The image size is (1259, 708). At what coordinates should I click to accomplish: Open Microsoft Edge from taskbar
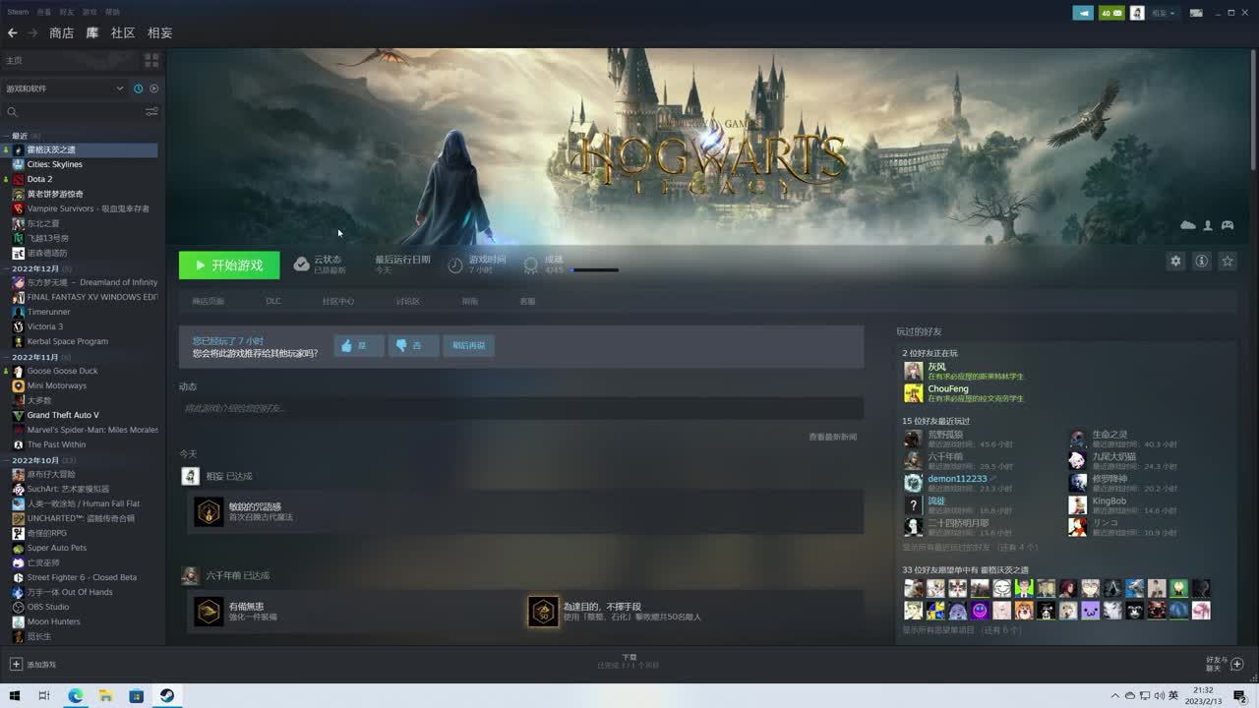point(76,696)
